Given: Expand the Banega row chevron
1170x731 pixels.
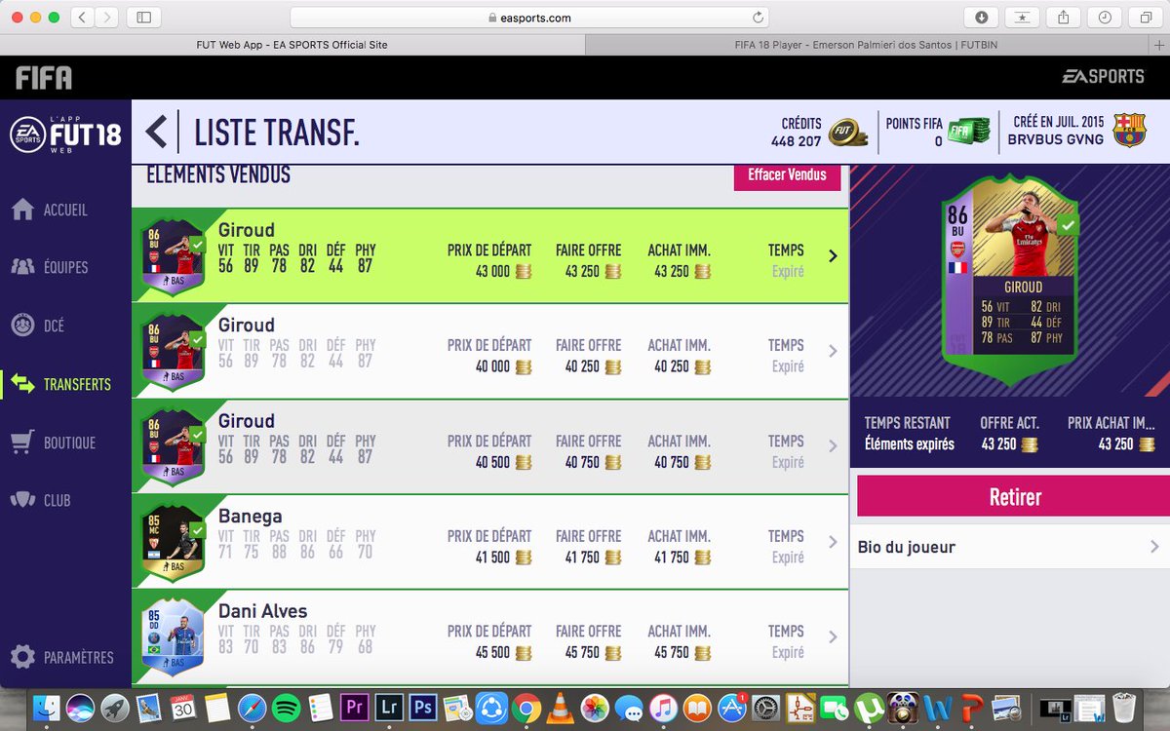Looking at the screenshot, I should 833,541.
